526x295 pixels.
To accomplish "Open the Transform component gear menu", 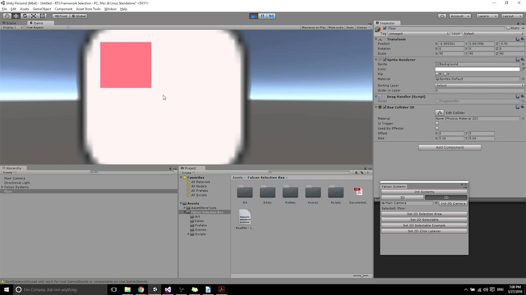I will coord(522,39).
